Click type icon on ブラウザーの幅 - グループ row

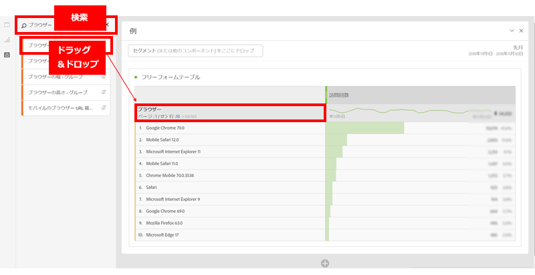(104, 77)
